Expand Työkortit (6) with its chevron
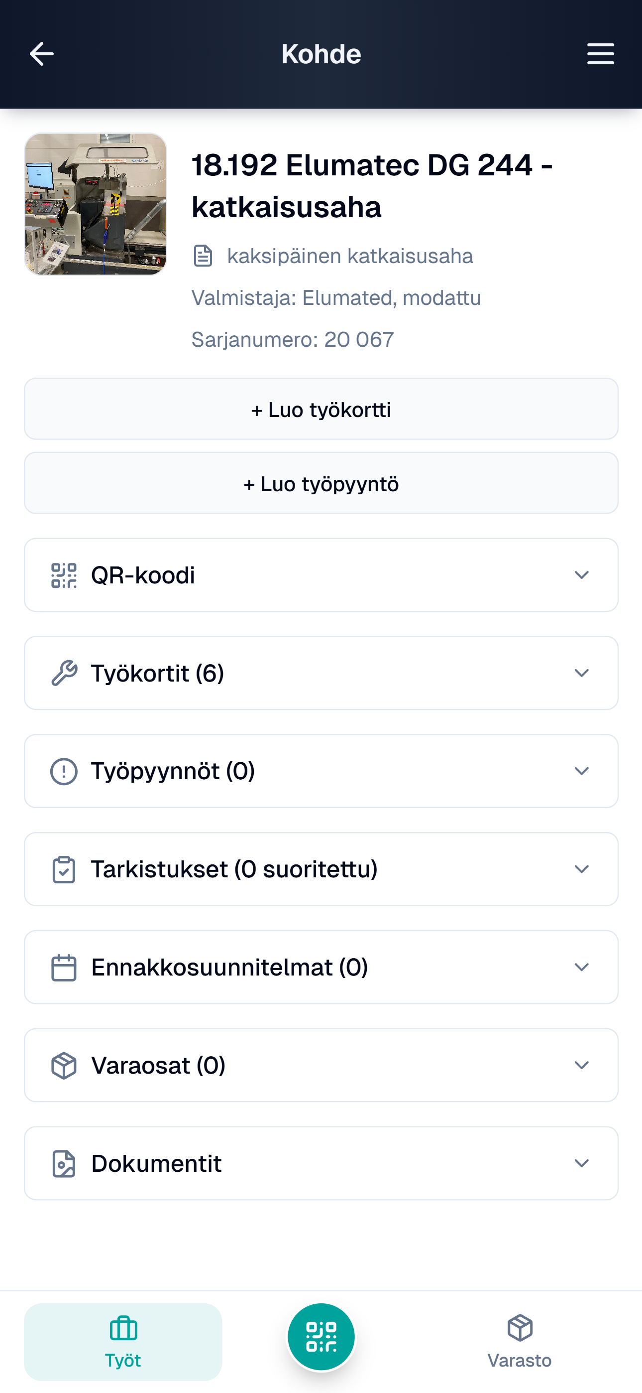 click(x=581, y=673)
